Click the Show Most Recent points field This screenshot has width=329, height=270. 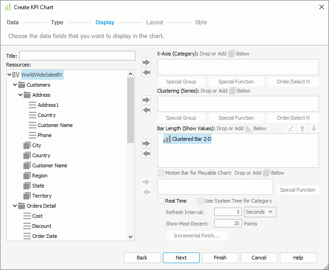point(228,223)
